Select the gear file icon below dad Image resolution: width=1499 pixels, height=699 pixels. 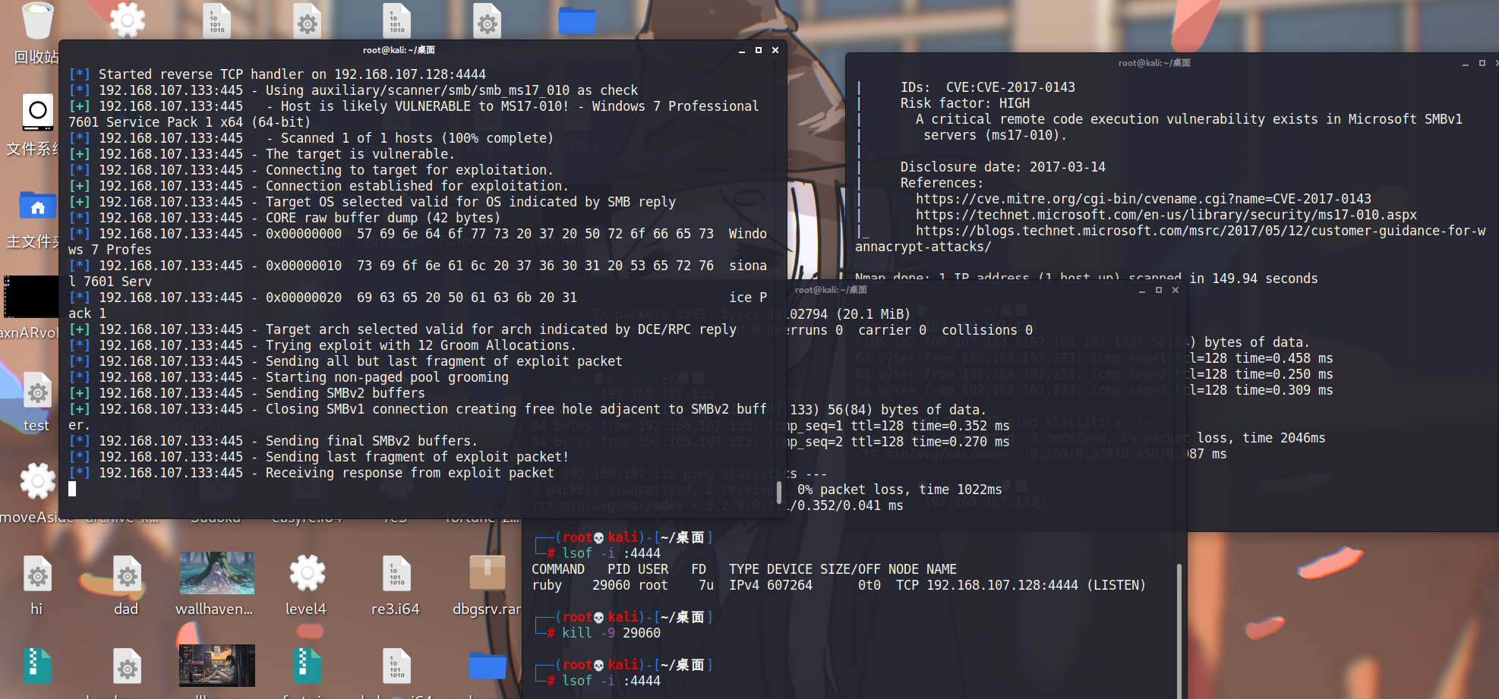click(127, 666)
